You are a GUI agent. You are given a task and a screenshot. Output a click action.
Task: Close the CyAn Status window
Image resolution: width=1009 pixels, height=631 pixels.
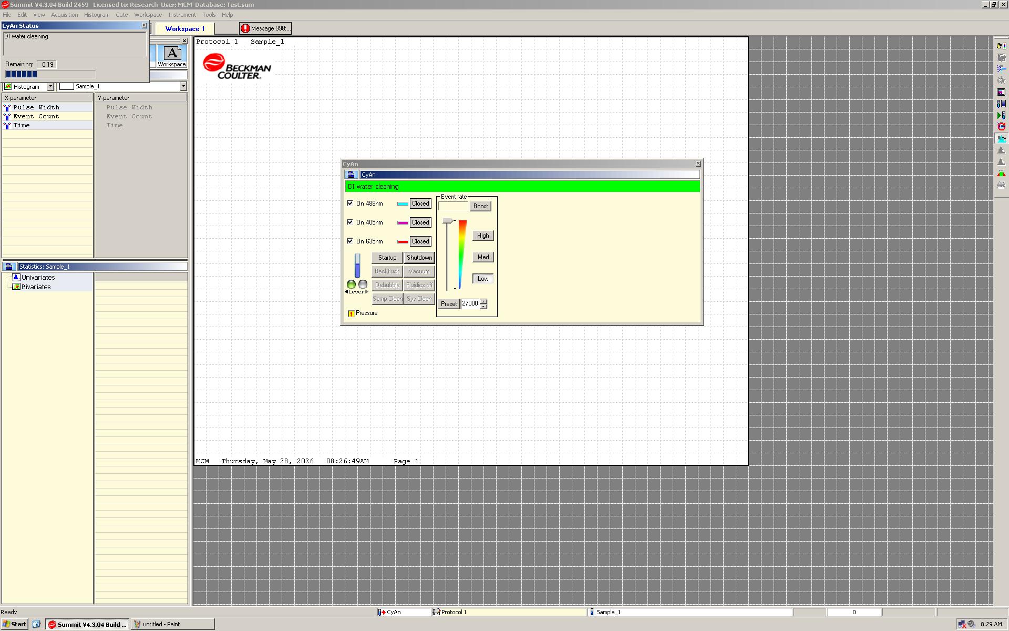(x=145, y=25)
